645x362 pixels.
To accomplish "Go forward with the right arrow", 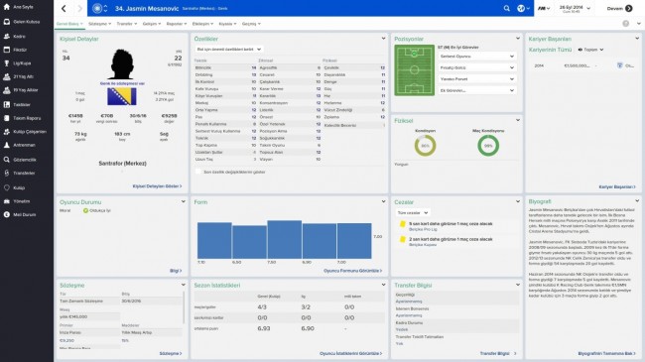I will [x=79, y=8].
